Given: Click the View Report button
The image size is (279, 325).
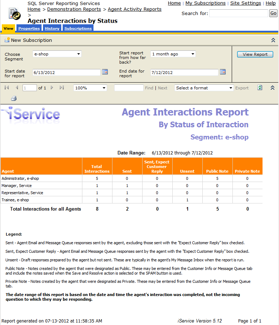Looking at the screenshot, I should [x=255, y=54].
